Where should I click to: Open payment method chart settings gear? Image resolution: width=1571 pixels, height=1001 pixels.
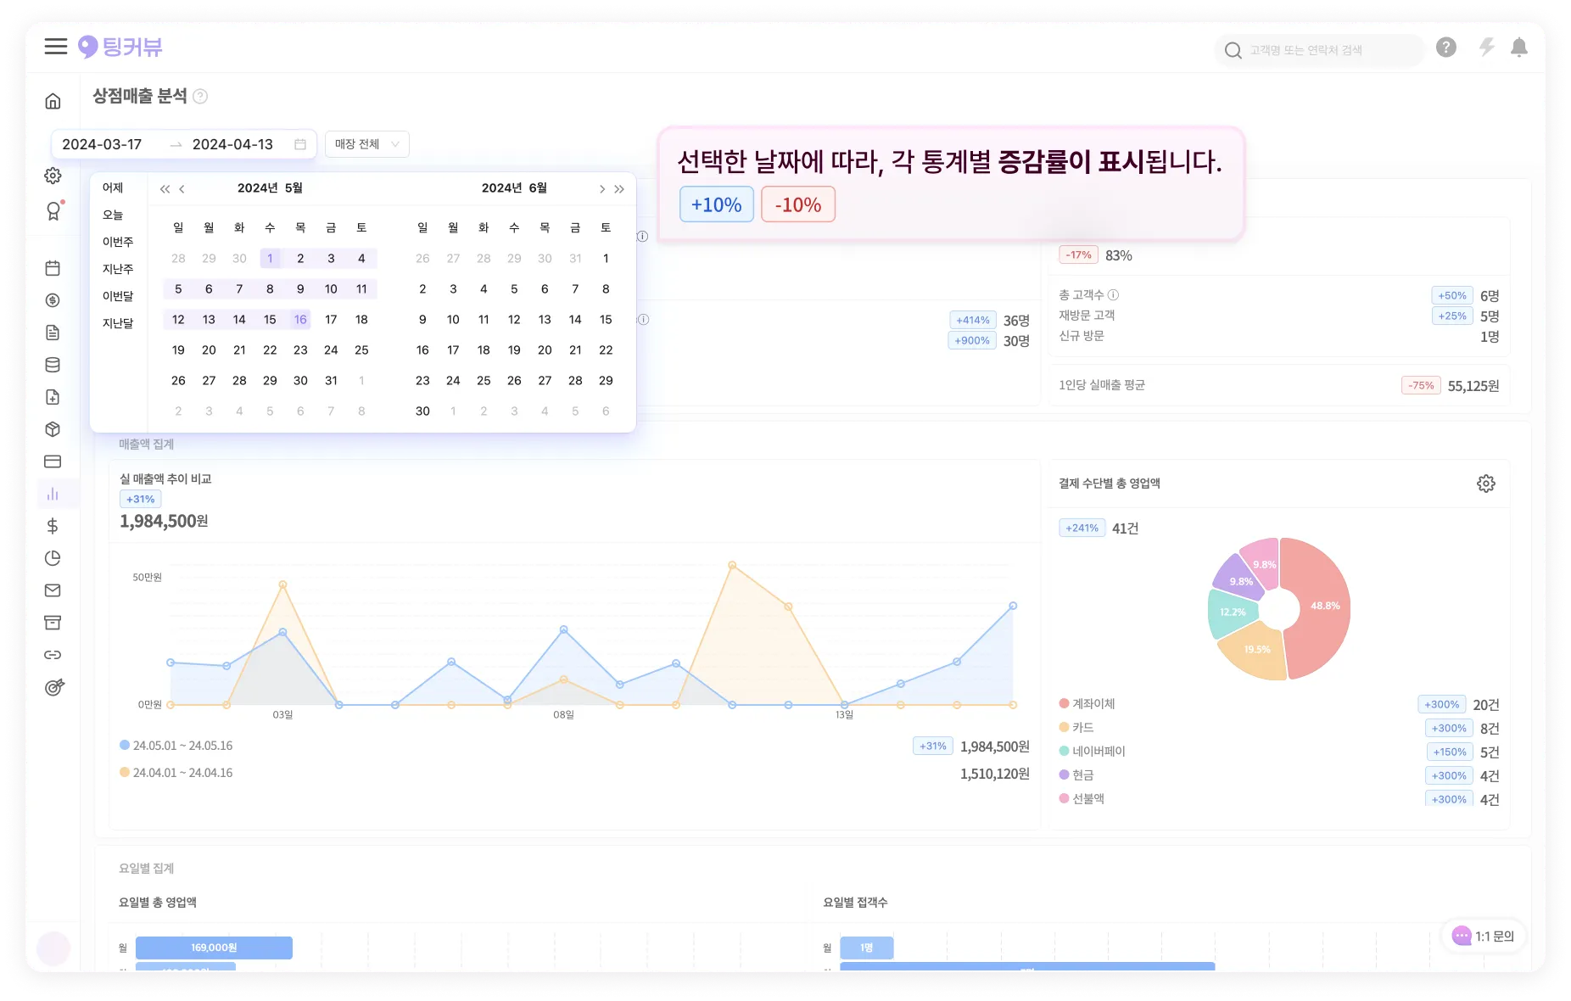coord(1486,484)
